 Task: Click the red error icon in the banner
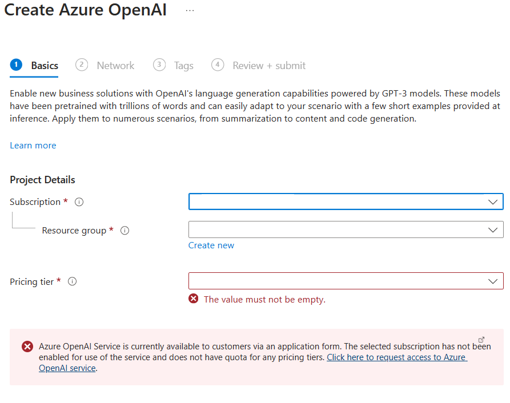pos(27,346)
